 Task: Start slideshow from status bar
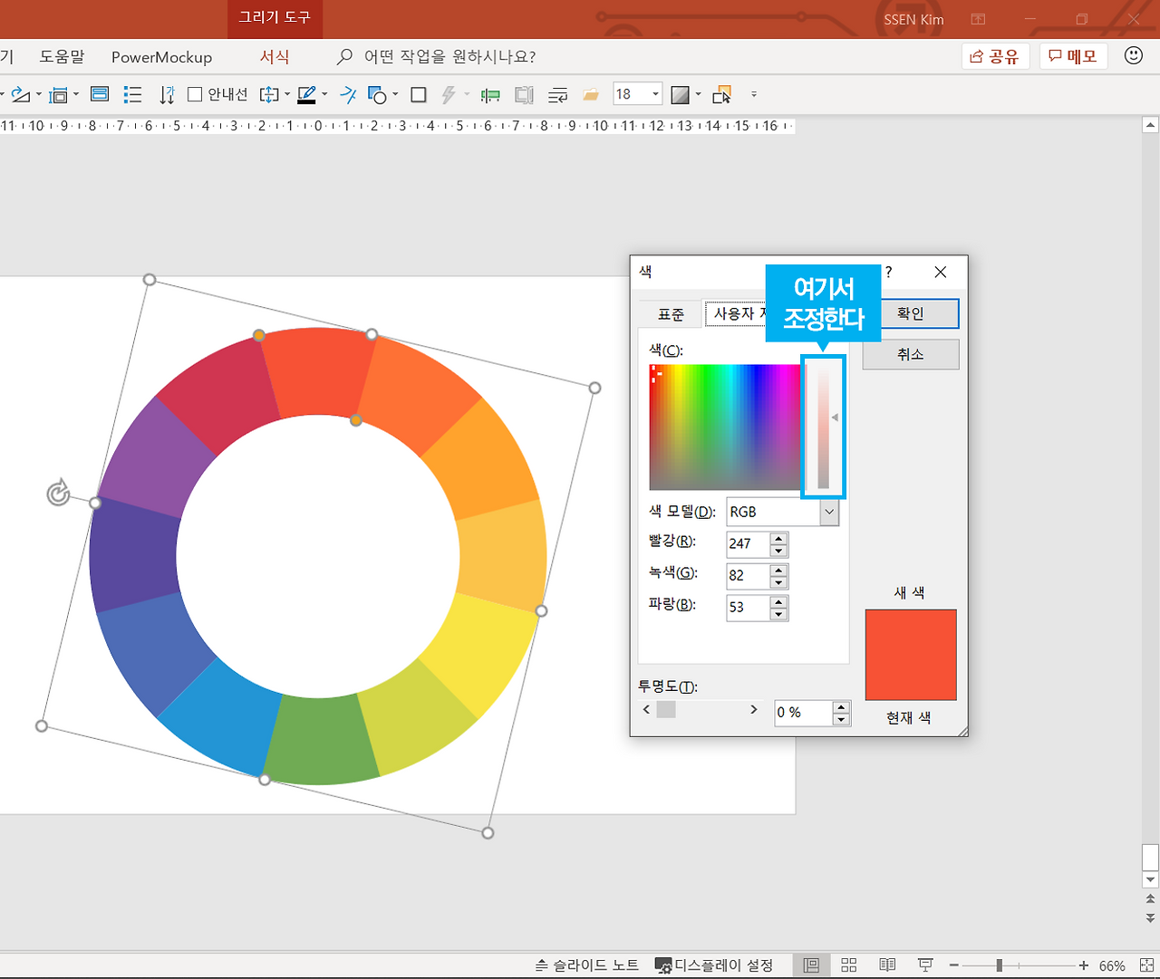pos(925,965)
